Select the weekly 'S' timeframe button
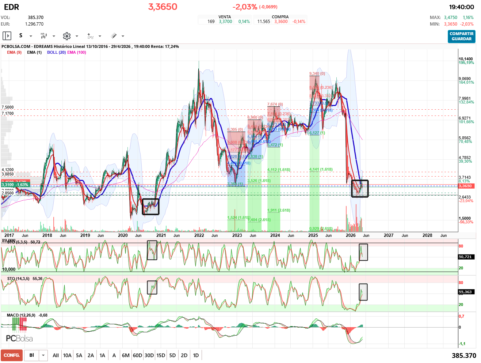 21,35
